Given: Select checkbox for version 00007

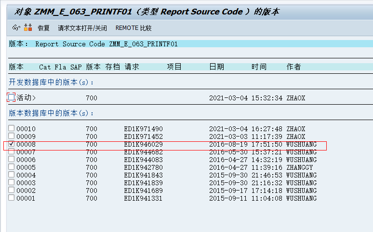Looking at the screenshot, I should [11, 151].
